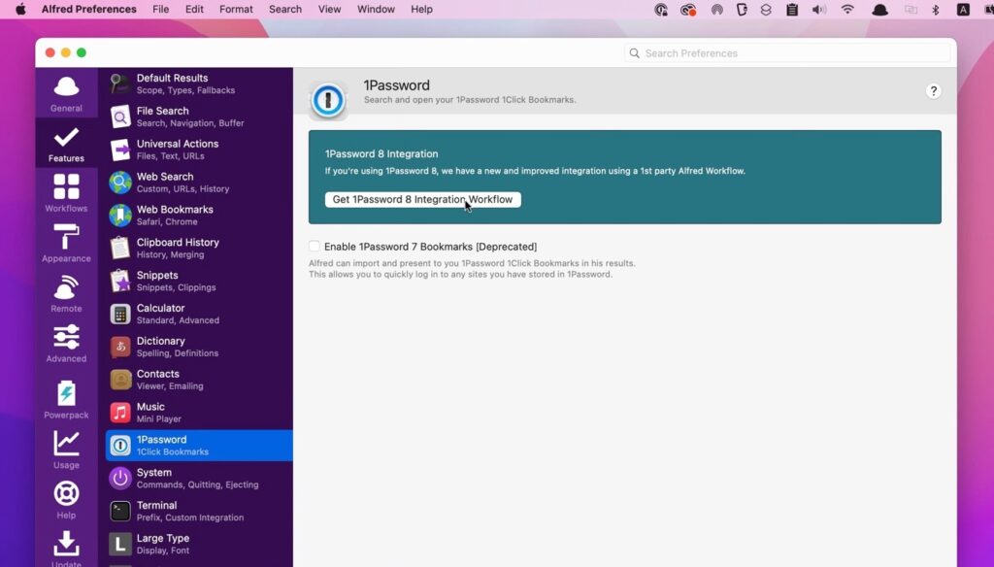Switch to the Workflows section
The height and width of the screenshot is (567, 994).
pyautogui.click(x=65, y=192)
